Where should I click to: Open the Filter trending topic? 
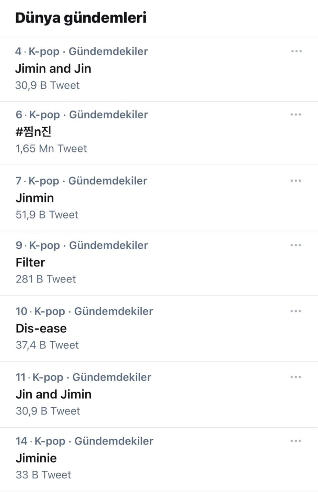click(x=30, y=263)
